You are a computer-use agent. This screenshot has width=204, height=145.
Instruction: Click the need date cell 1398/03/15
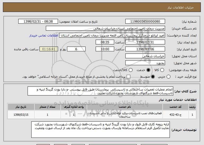[x=21, y=115]
